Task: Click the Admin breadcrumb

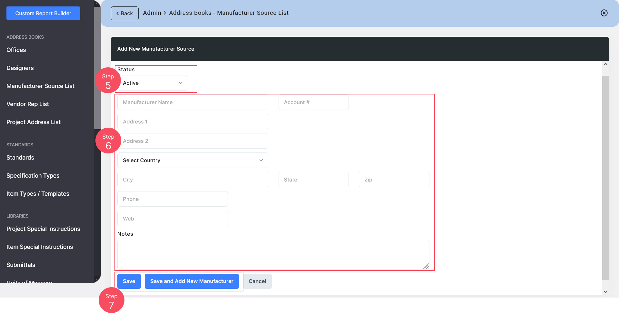Action: [152, 13]
